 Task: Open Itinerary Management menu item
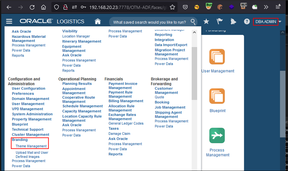[x=82, y=41]
